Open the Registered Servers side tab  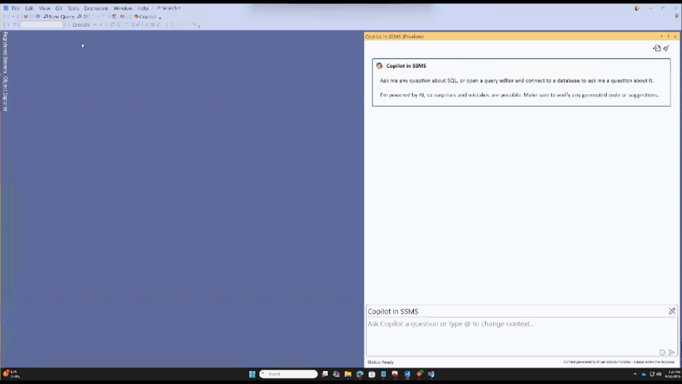(x=5, y=52)
